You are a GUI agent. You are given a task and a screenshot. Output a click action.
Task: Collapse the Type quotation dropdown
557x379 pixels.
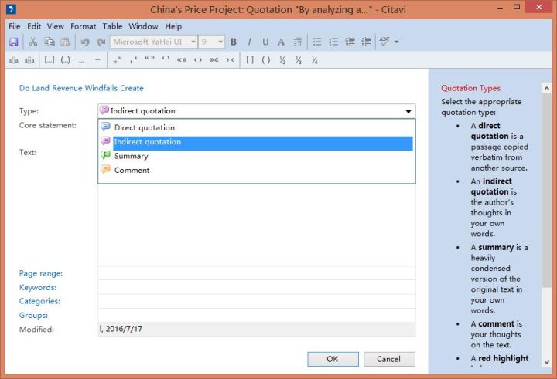(x=408, y=111)
